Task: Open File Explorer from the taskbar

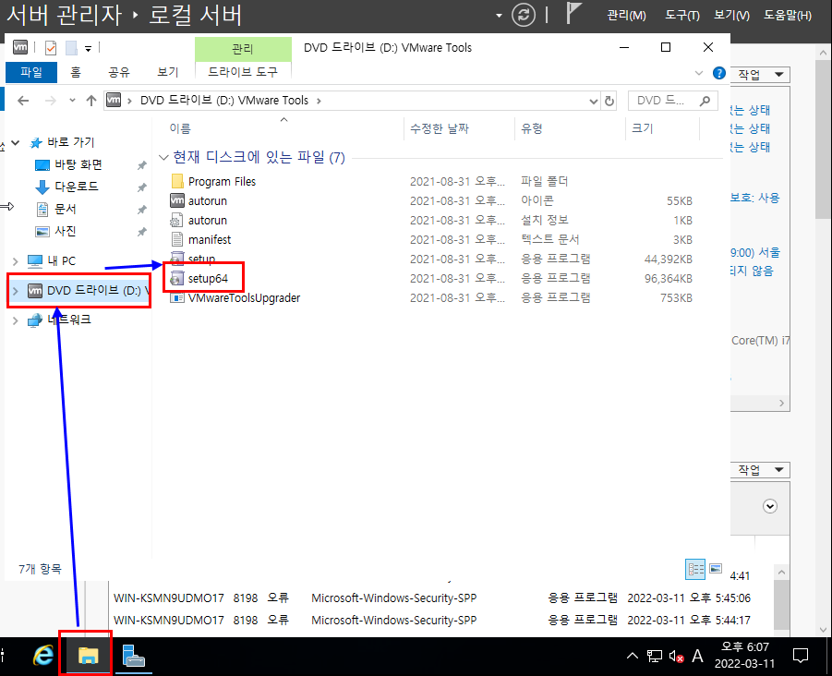Action: 88,657
